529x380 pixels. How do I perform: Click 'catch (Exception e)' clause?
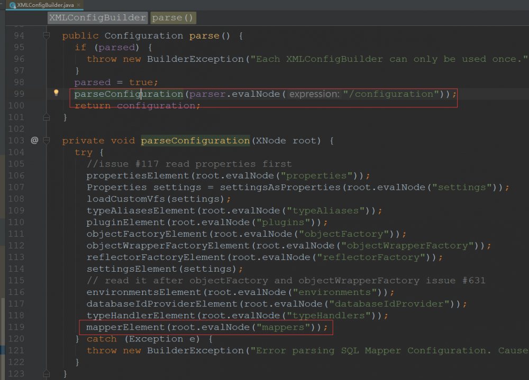pyautogui.click(x=143, y=339)
